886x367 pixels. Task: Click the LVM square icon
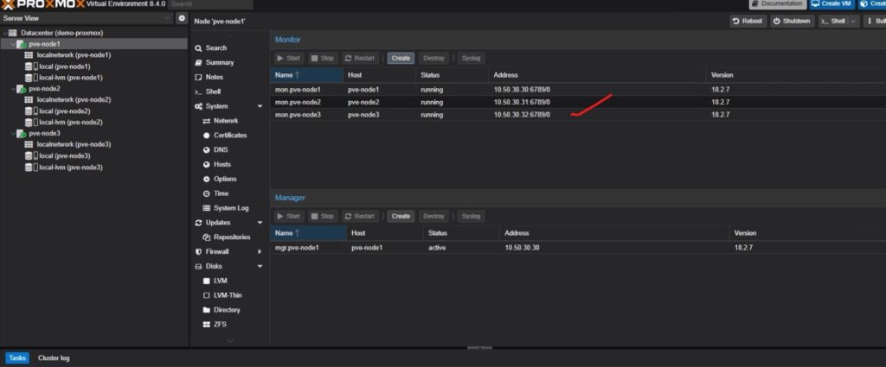(x=207, y=281)
